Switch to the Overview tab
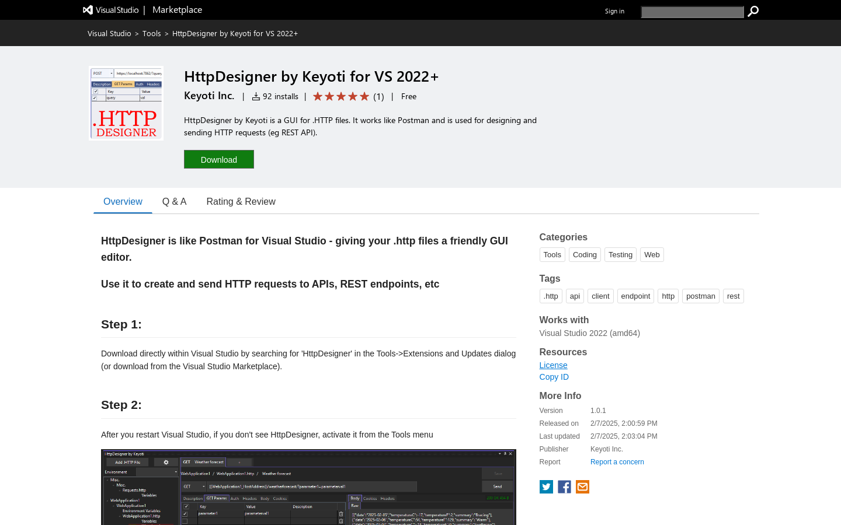The width and height of the screenshot is (841, 525). [123, 202]
